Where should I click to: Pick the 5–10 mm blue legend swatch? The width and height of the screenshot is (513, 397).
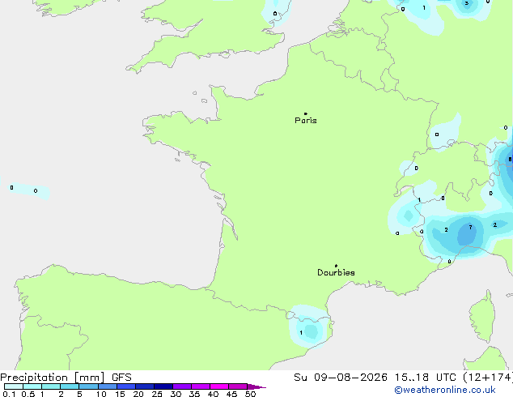click(x=89, y=386)
